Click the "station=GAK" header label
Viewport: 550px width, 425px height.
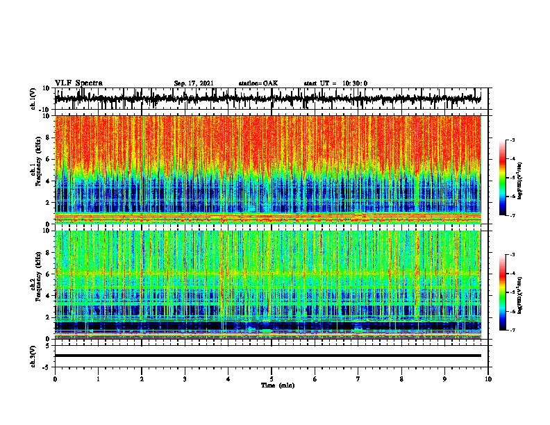tap(258, 83)
